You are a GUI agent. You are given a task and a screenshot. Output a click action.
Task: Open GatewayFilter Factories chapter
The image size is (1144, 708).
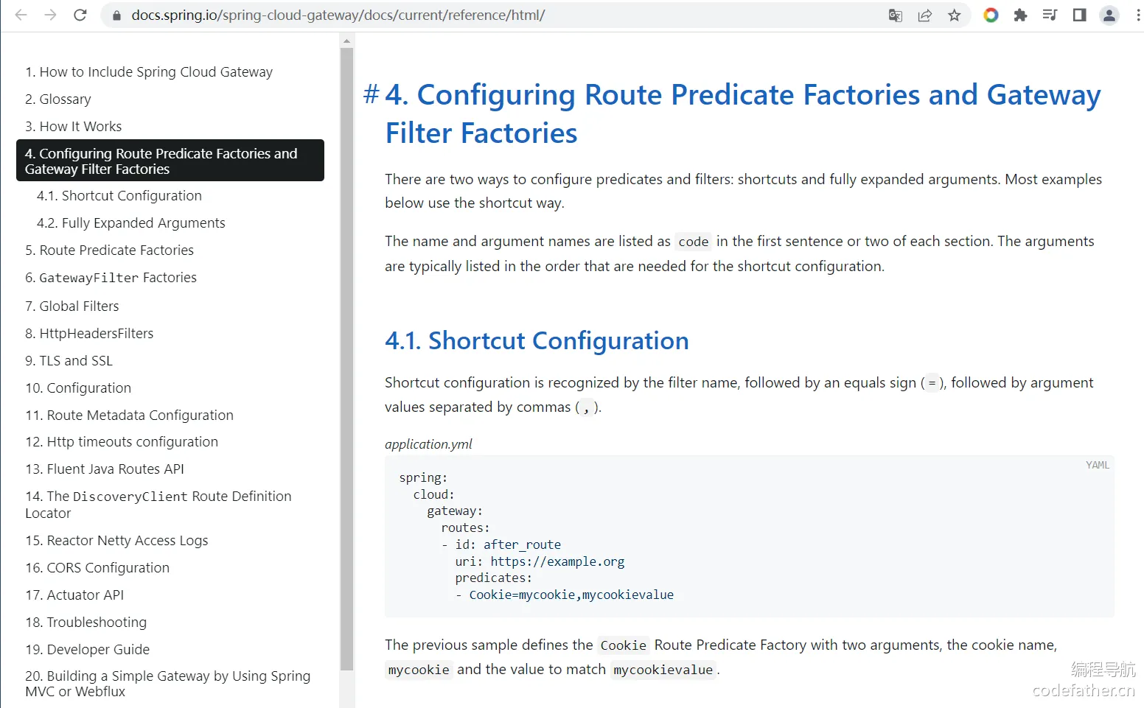click(x=111, y=277)
